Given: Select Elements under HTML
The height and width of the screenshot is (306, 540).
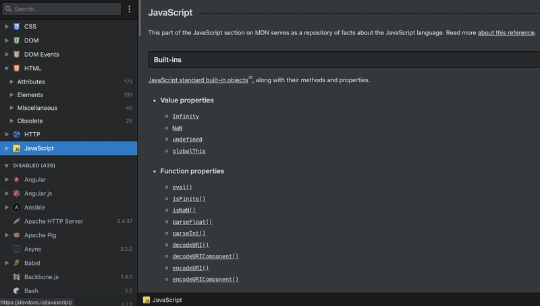Looking at the screenshot, I should pyautogui.click(x=69, y=95).
